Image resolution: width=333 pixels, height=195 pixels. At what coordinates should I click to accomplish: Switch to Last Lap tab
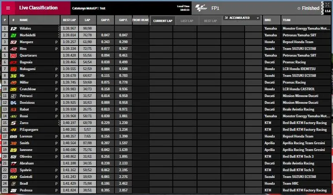[187, 21]
